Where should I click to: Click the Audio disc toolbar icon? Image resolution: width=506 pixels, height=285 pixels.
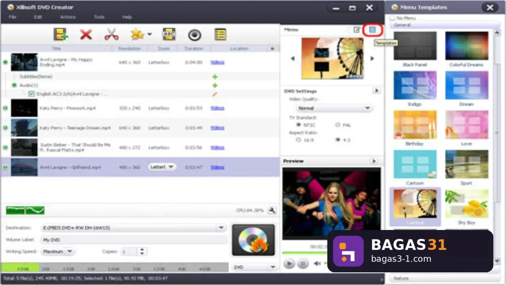click(x=194, y=35)
